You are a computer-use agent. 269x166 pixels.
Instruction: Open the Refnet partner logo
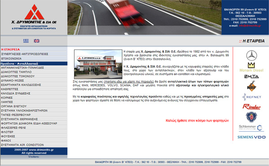[x=251, y=97]
